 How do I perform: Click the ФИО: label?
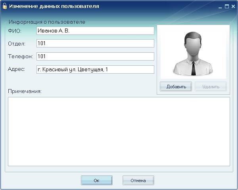click(x=15, y=31)
